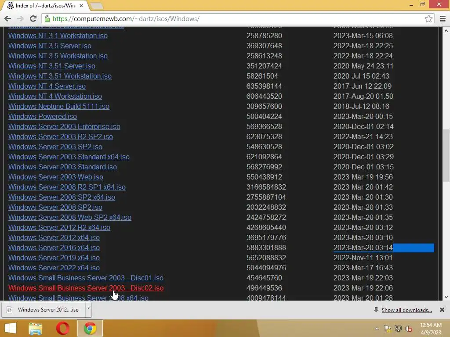Switch to Chrome in the taskbar
This screenshot has height=337, width=450.
click(90, 328)
